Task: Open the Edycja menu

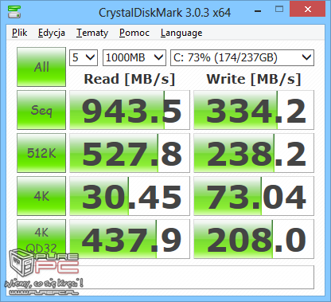Action: 52,33
